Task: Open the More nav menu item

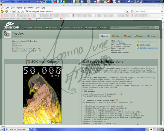Action: point(102,28)
